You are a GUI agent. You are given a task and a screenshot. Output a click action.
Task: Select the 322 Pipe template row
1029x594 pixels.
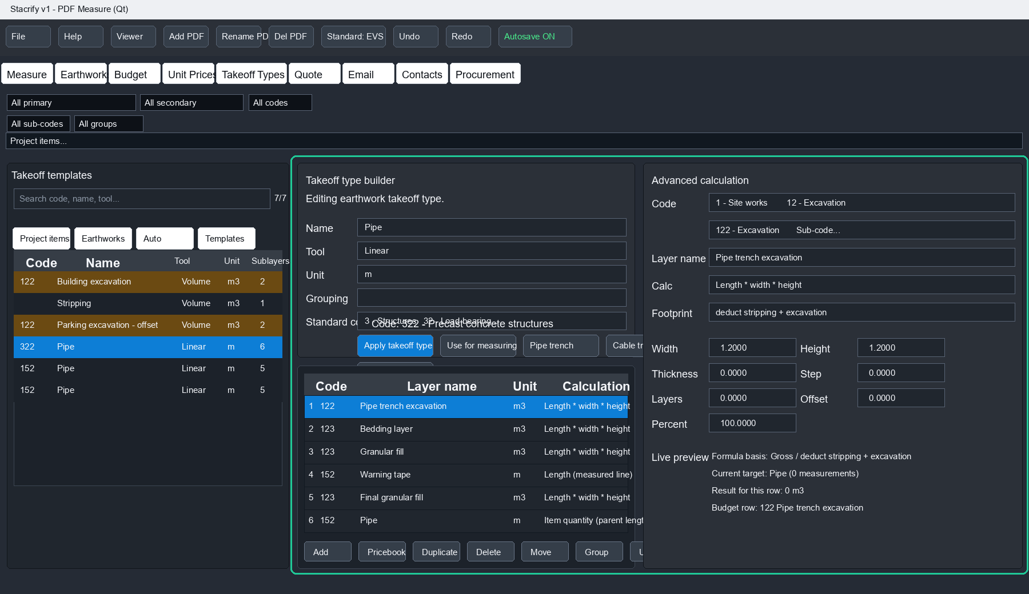pos(148,347)
